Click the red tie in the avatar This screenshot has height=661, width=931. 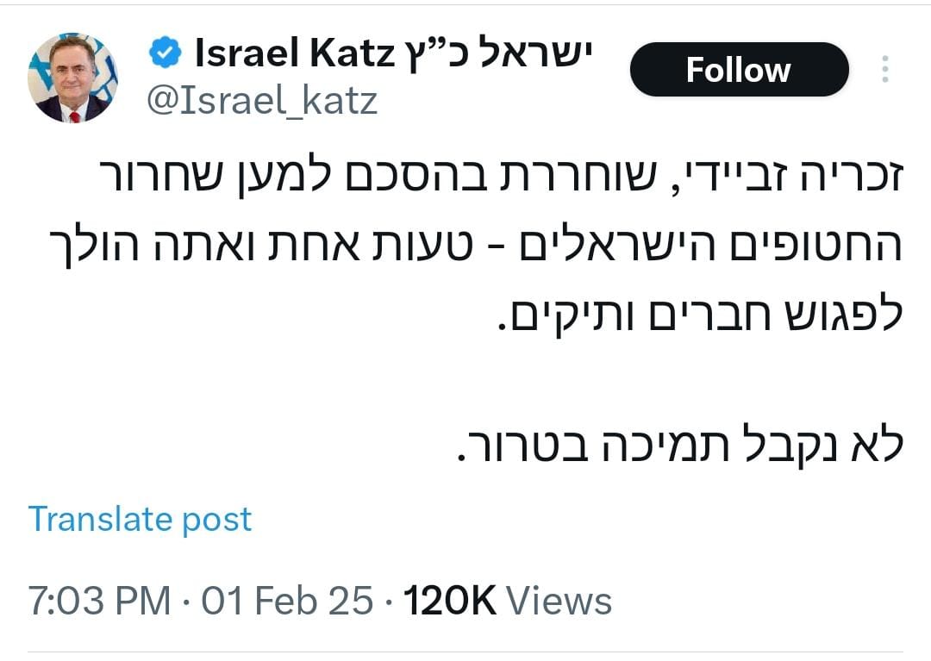pos(74,115)
